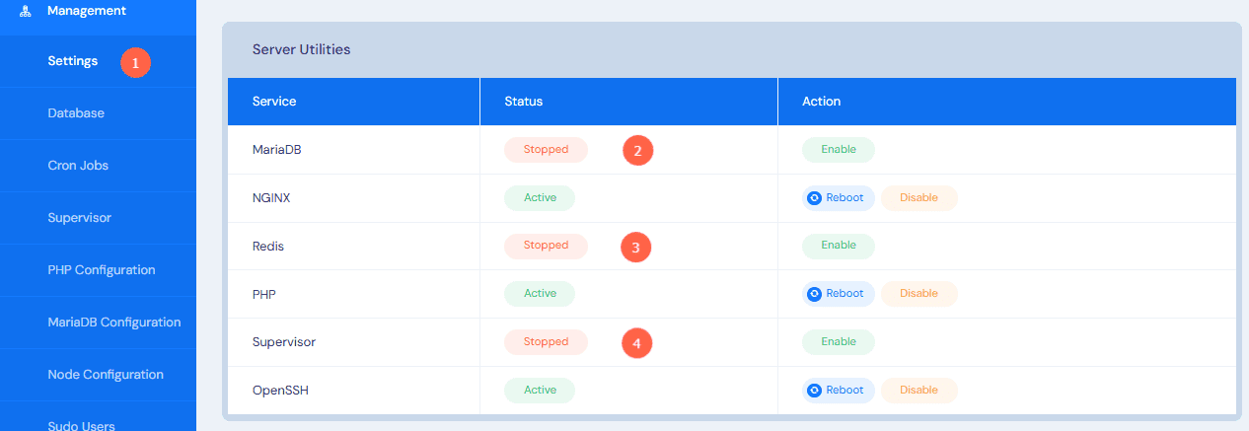The width and height of the screenshot is (1249, 431).
Task: Click the reboot icon in the PHP row
Action: [x=815, y=293]
